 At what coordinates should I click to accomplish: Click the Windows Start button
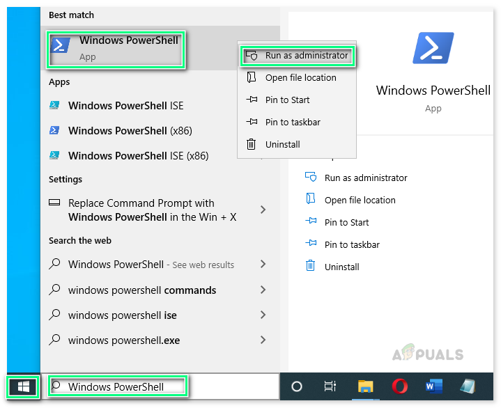[x=23, y=387]
